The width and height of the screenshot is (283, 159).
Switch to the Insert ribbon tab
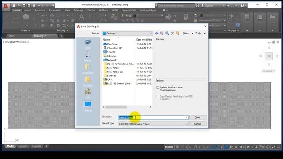pyautogui.click(x=27, y=10)
